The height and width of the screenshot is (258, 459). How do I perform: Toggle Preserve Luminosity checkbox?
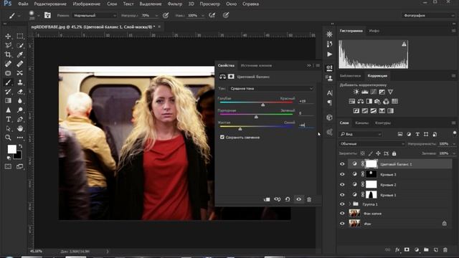222,137
